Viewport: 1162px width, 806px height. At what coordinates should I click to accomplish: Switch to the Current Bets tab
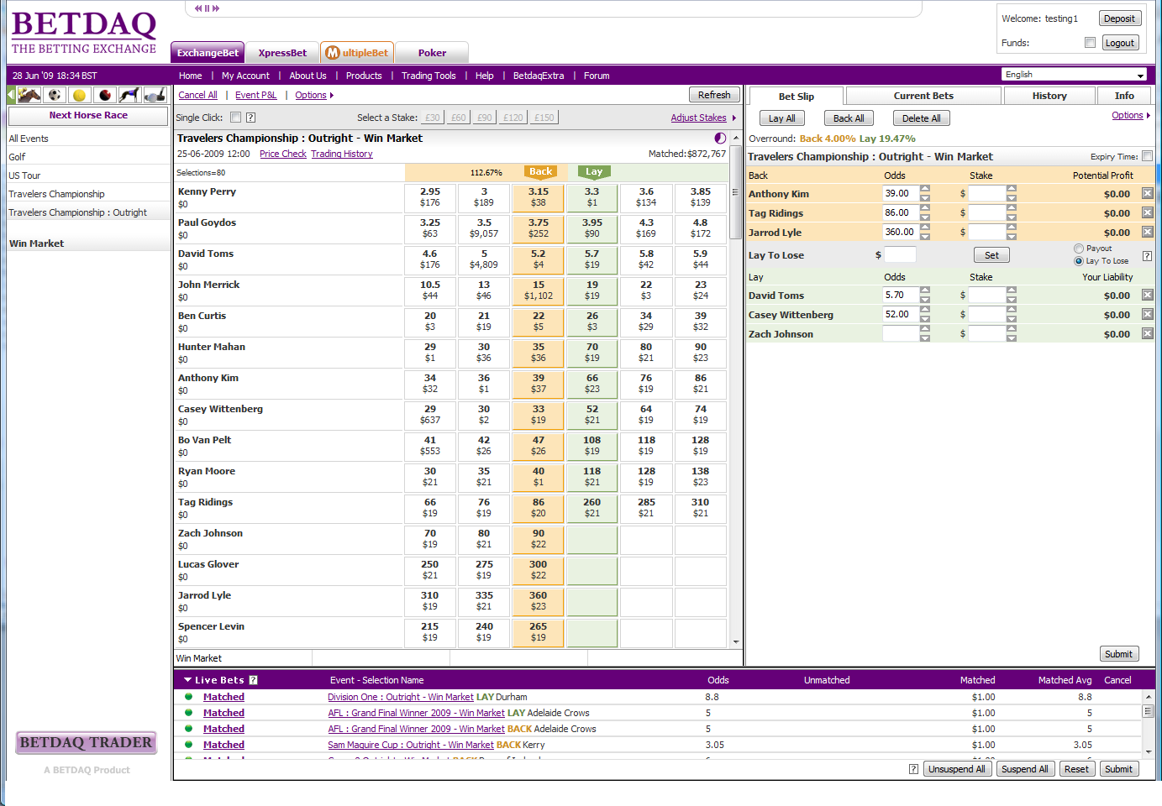tap(923, 96)
